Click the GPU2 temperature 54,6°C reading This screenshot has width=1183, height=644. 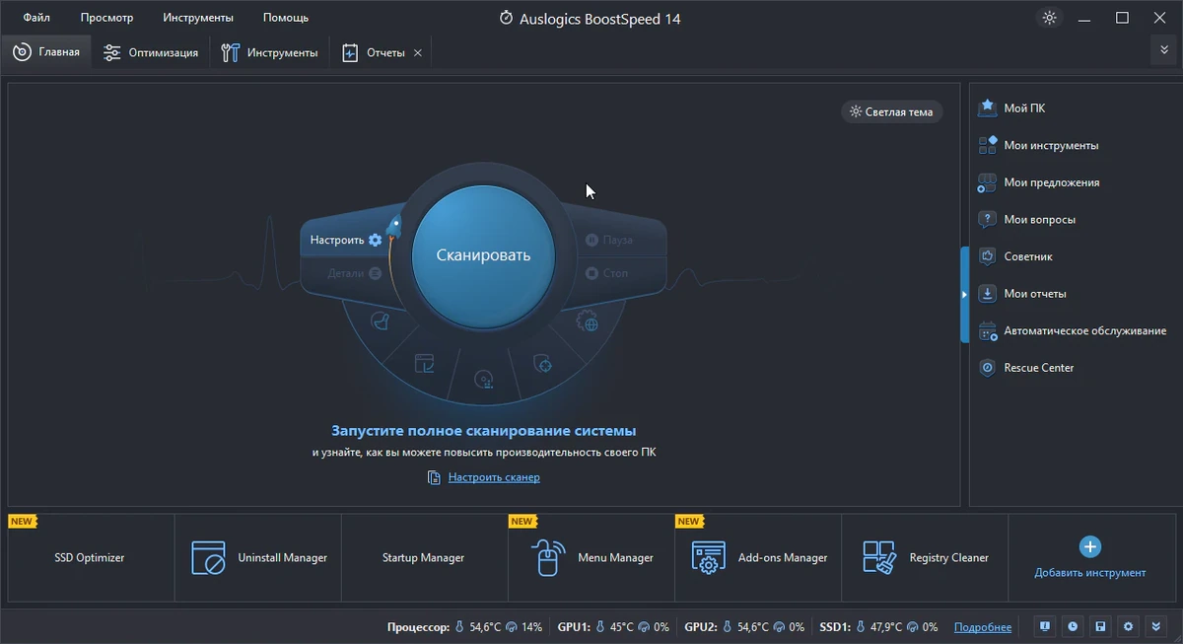(x=755, y=627)
